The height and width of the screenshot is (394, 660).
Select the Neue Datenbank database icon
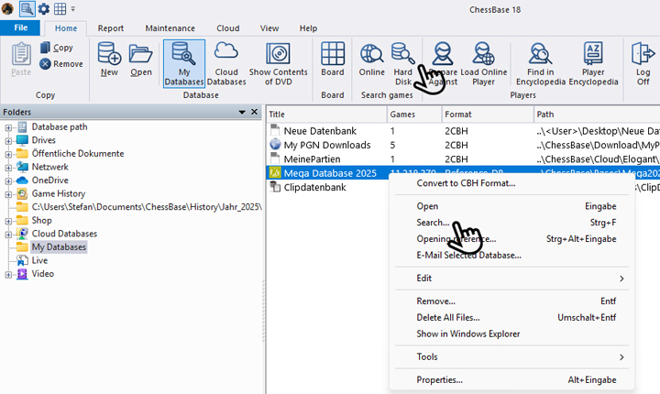pos(275,130)
